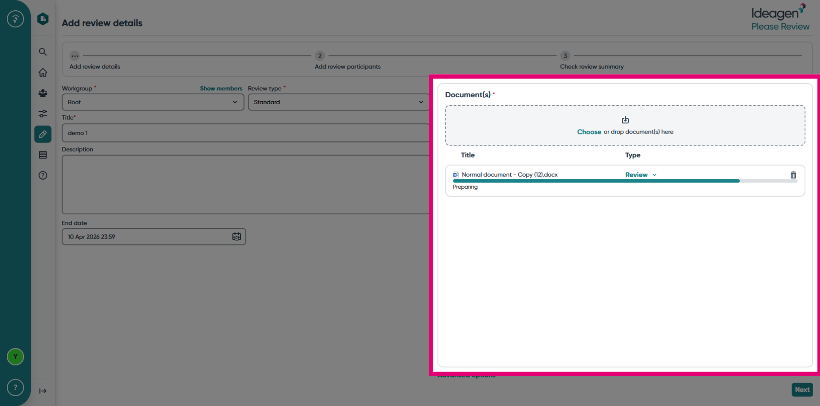The height and width of the screenshot is (406, 820).
Task: Click into the Description text area
Action: click(245, 184)
